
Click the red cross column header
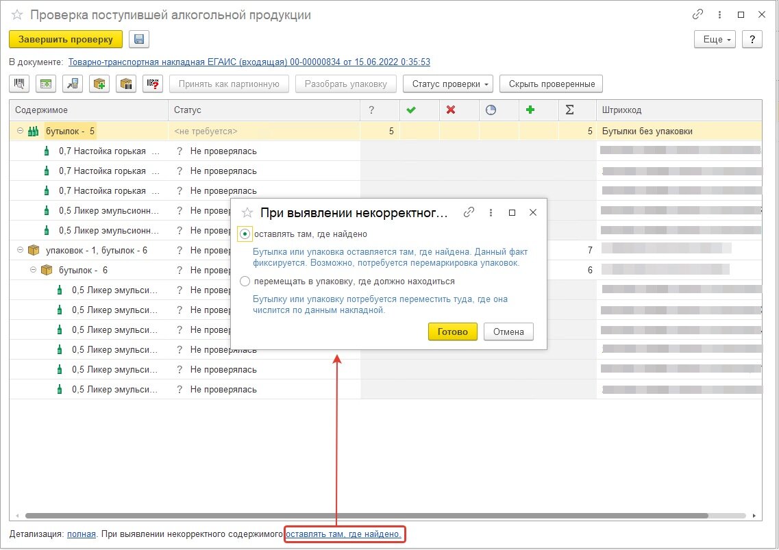click(451, 110)
